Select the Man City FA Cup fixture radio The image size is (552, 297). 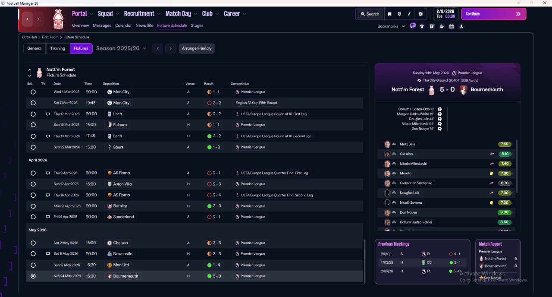33,103
